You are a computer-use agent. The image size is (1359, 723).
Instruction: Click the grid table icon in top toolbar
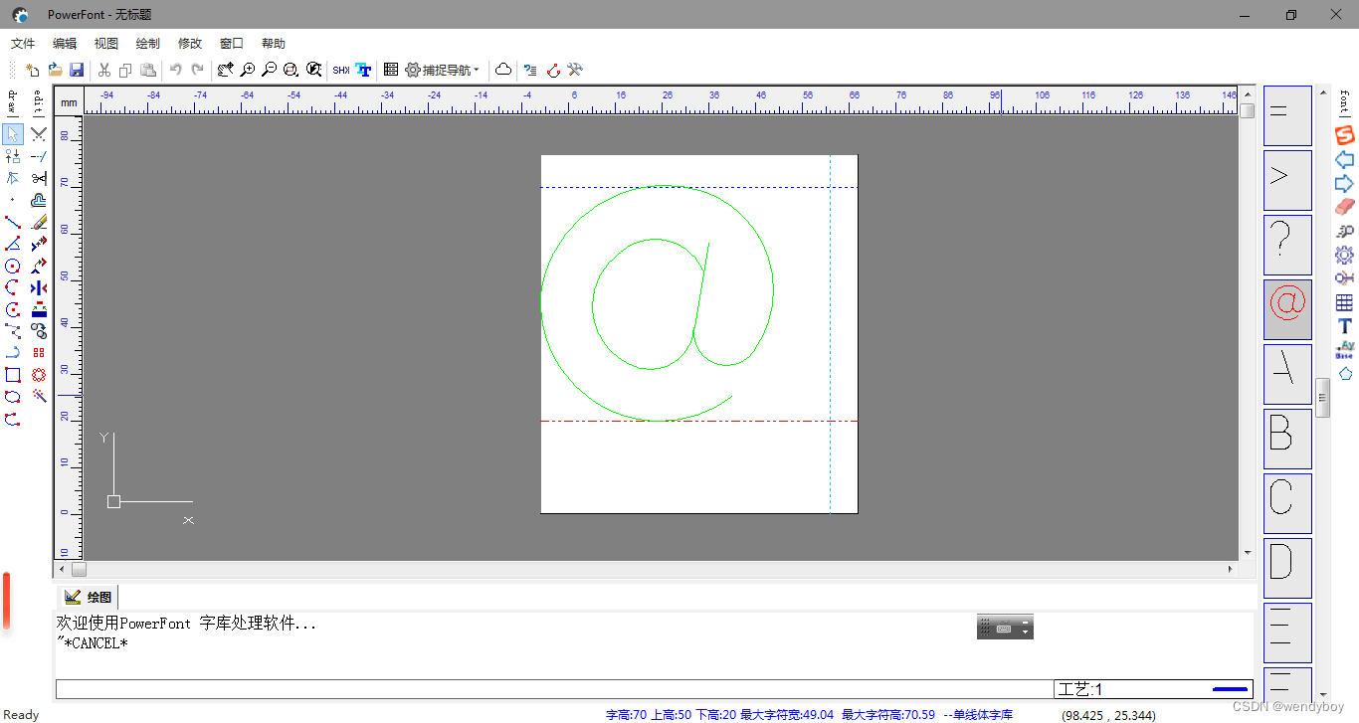[x=391, y=70]
